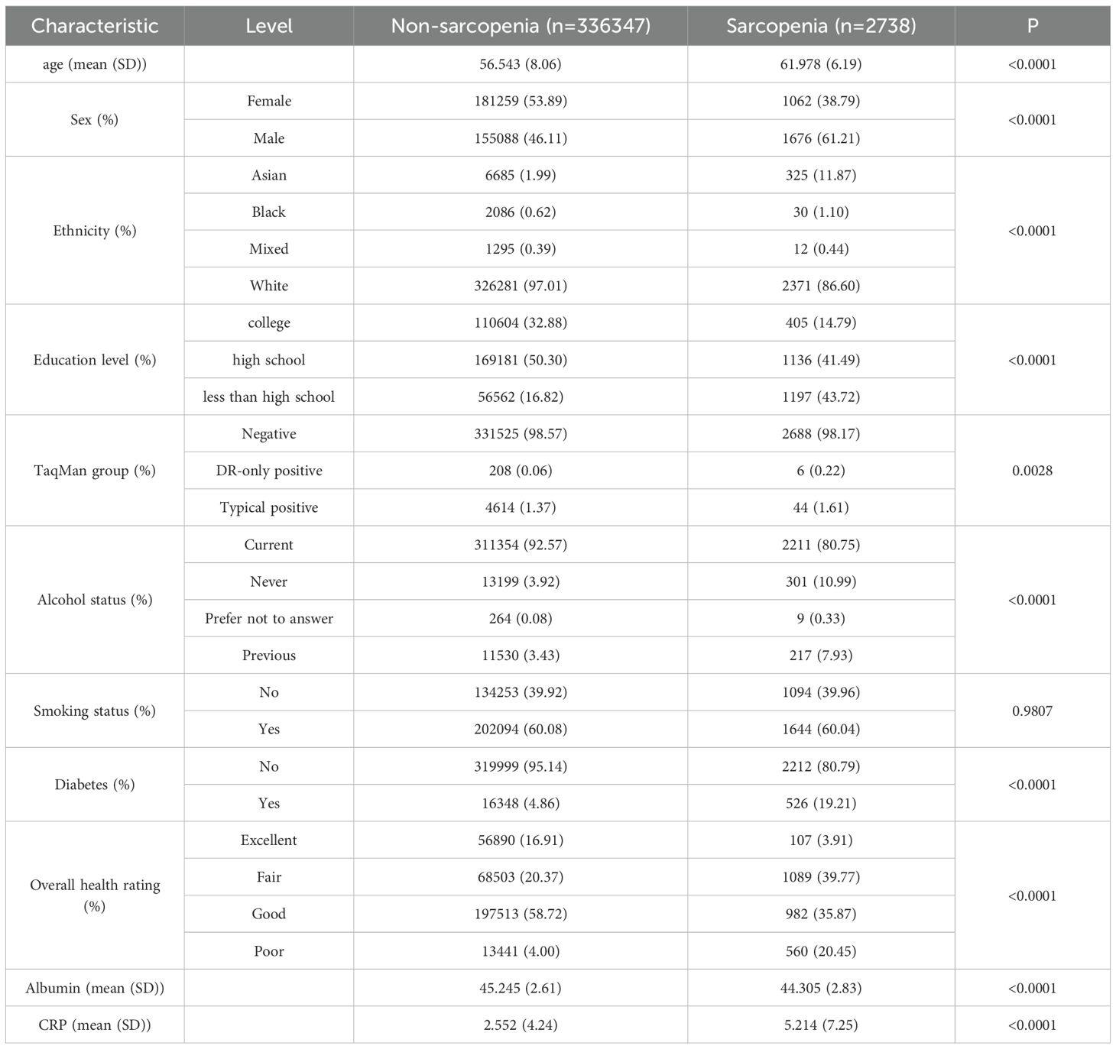Click the DR-only positive level cell
1116x1049 pixels.
click(268, 471)
